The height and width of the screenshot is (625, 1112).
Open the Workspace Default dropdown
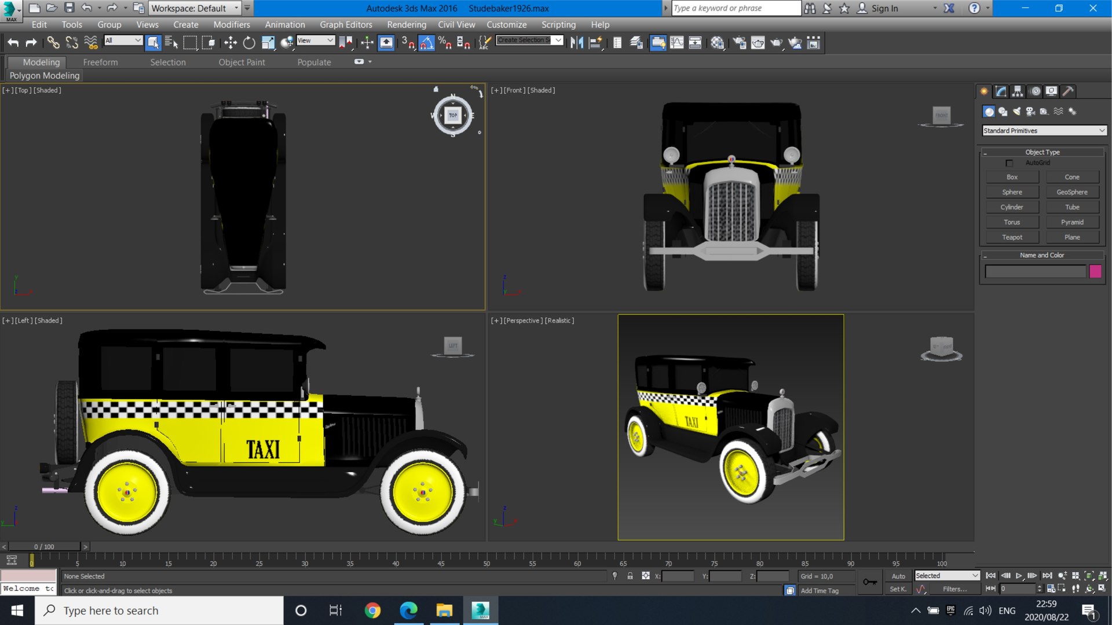(x=195, y=8)
